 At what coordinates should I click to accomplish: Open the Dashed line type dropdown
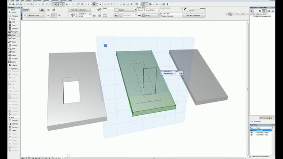(x=126, y=10)
